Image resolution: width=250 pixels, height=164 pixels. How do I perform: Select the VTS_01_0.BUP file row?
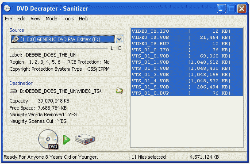click(x=187, y=93)
